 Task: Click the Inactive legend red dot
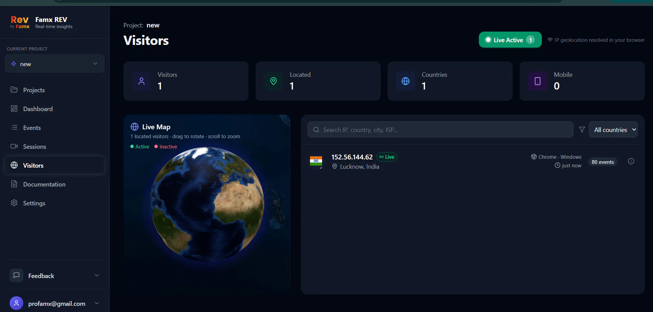pos(156,146)
